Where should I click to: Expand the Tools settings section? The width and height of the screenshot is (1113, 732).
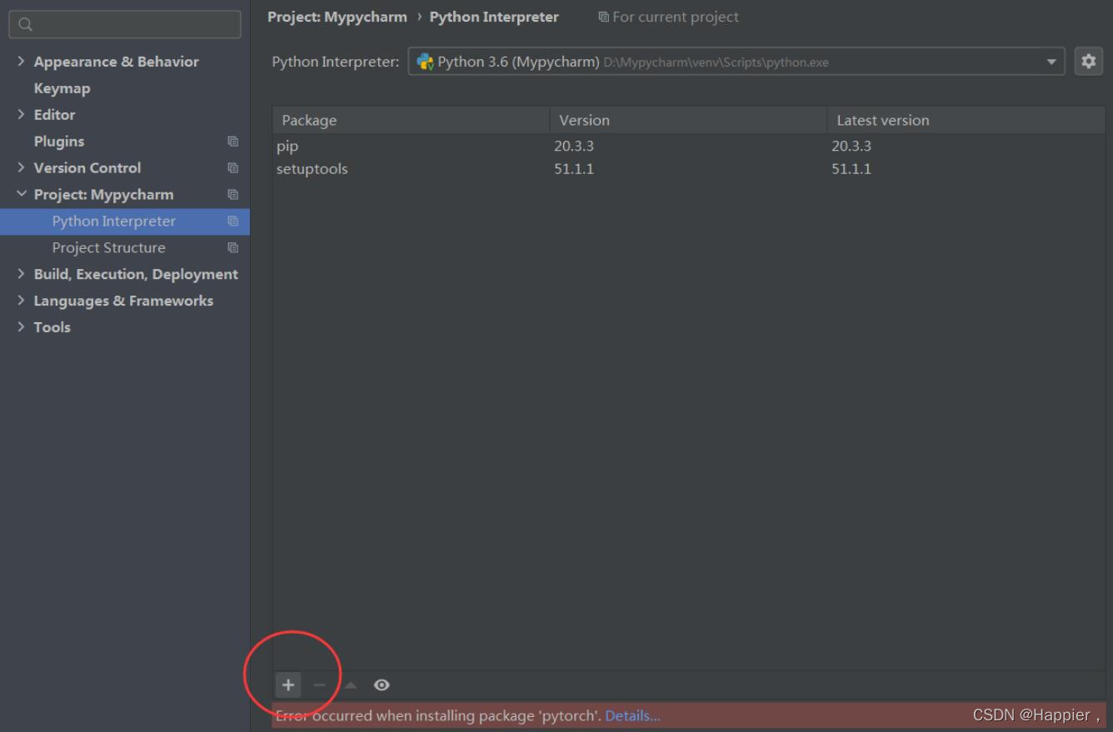(21, 328)
